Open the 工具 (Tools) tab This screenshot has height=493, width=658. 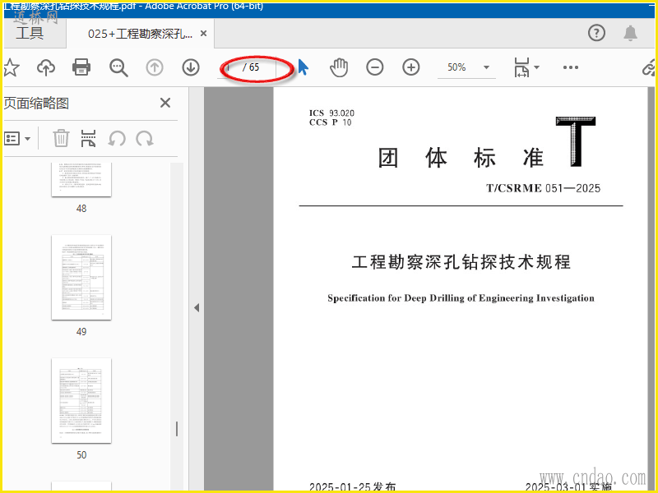[x=30, y=33]
